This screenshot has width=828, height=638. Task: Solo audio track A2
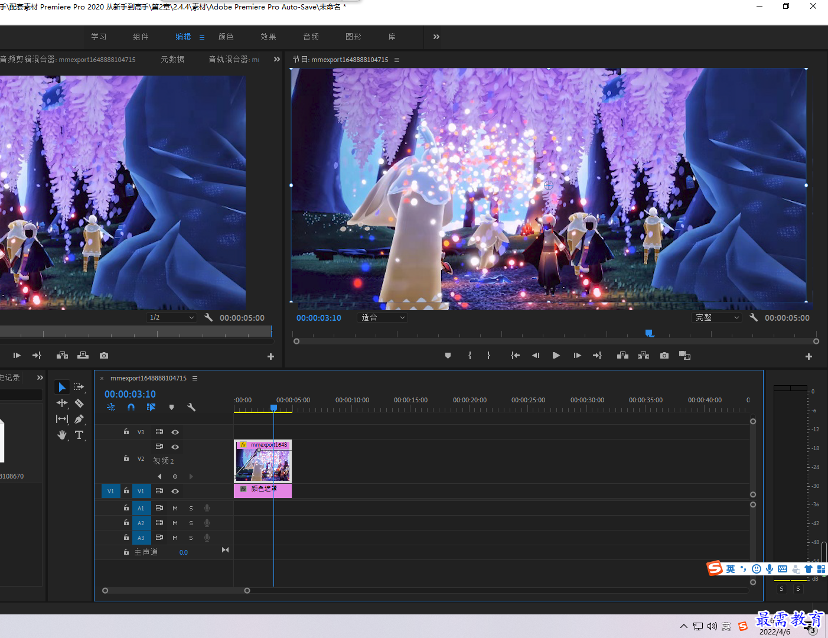pyautogui.click(x=191, y=523)
